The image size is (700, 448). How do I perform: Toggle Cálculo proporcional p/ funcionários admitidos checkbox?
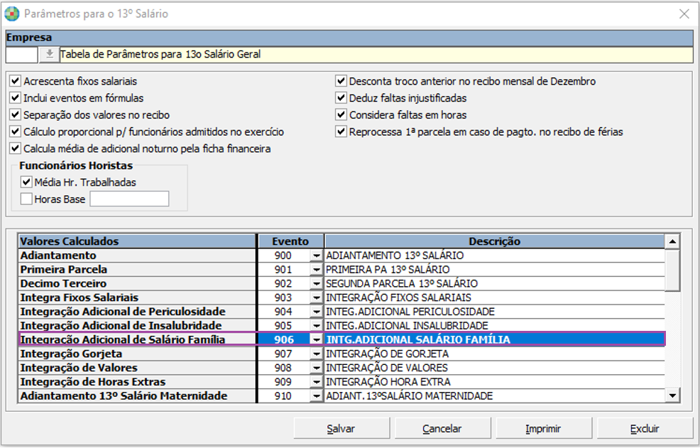[15, 132]
